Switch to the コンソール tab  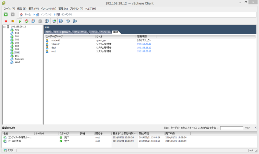pos(105,32)
